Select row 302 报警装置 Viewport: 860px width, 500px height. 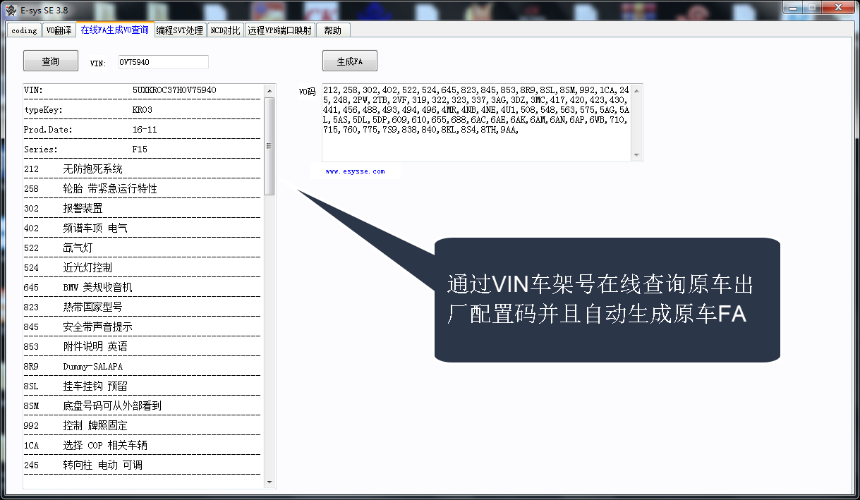(143, 209)
